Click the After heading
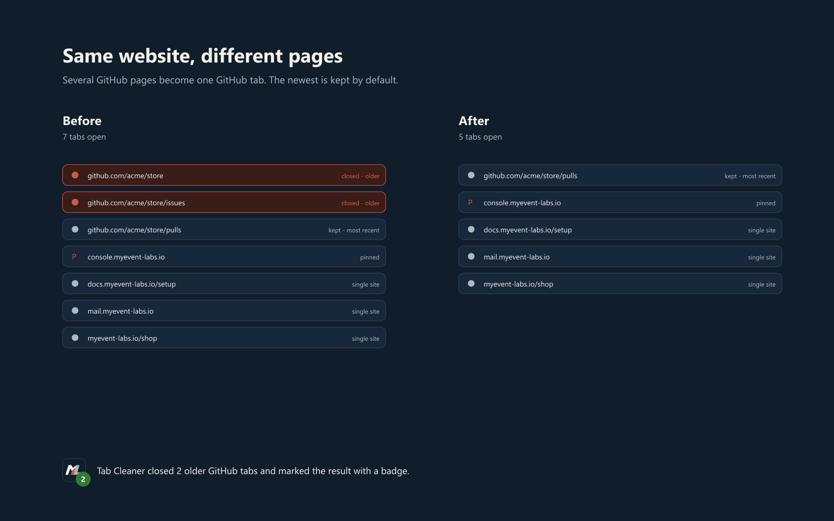The image size is (834, 521). (x=474, y=121)
